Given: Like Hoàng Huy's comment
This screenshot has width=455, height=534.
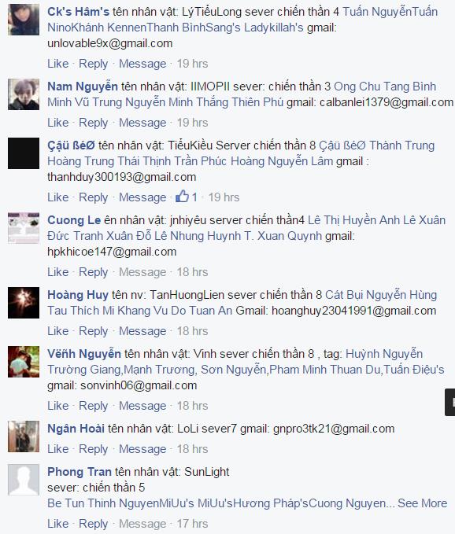Looking at the screenshot, I should (58, 330).
